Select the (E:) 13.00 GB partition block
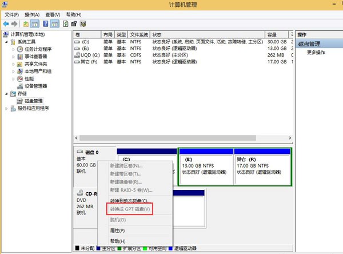 pyautogui.click(x=206, y=166)
